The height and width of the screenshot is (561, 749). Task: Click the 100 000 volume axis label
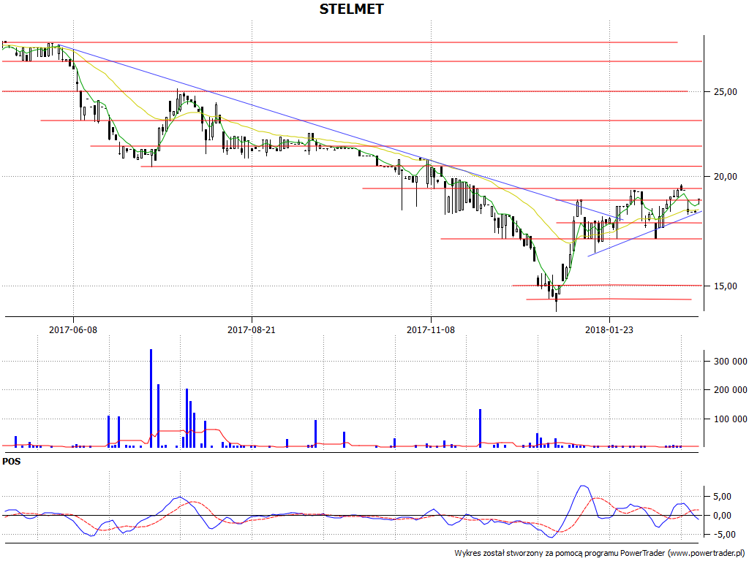(x=731, y=419)
